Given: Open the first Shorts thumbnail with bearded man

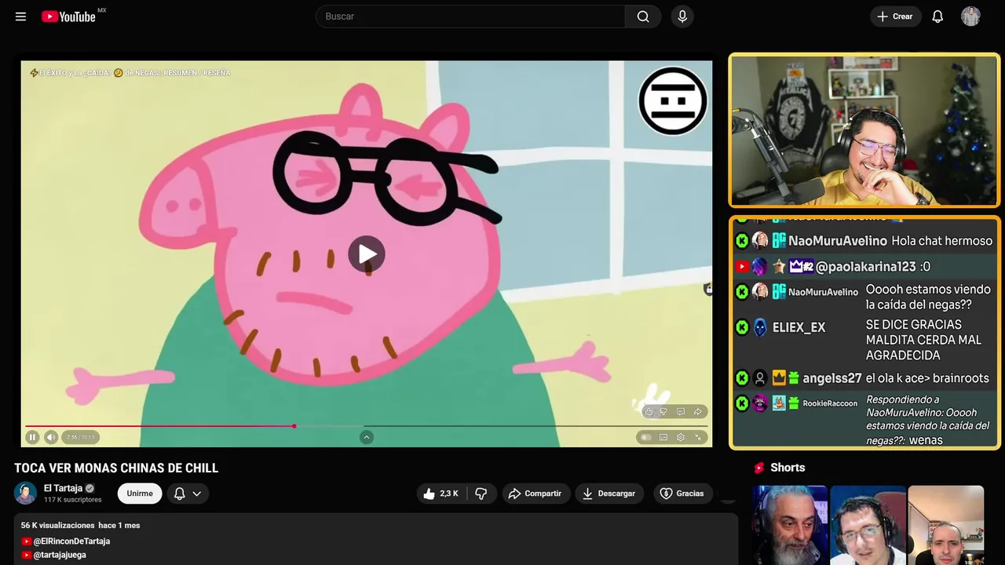Looking at the screenshot, I should [x=790, y=525].
